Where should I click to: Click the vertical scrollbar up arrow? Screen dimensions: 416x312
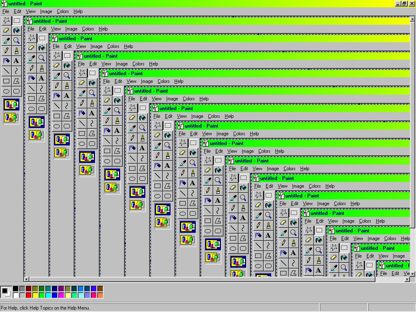(413, 19)
